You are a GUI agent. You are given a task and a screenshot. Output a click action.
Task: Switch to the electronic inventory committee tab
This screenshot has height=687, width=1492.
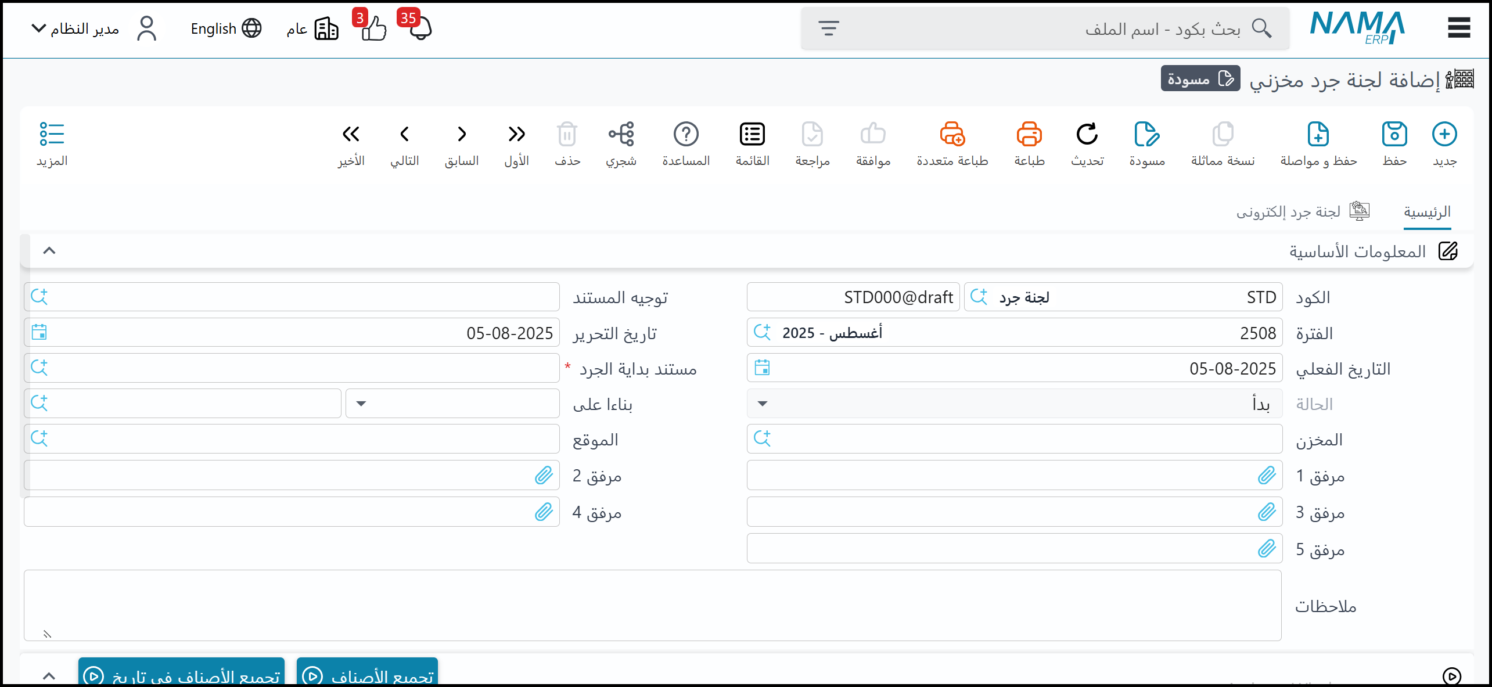[x=1302, y=212]
